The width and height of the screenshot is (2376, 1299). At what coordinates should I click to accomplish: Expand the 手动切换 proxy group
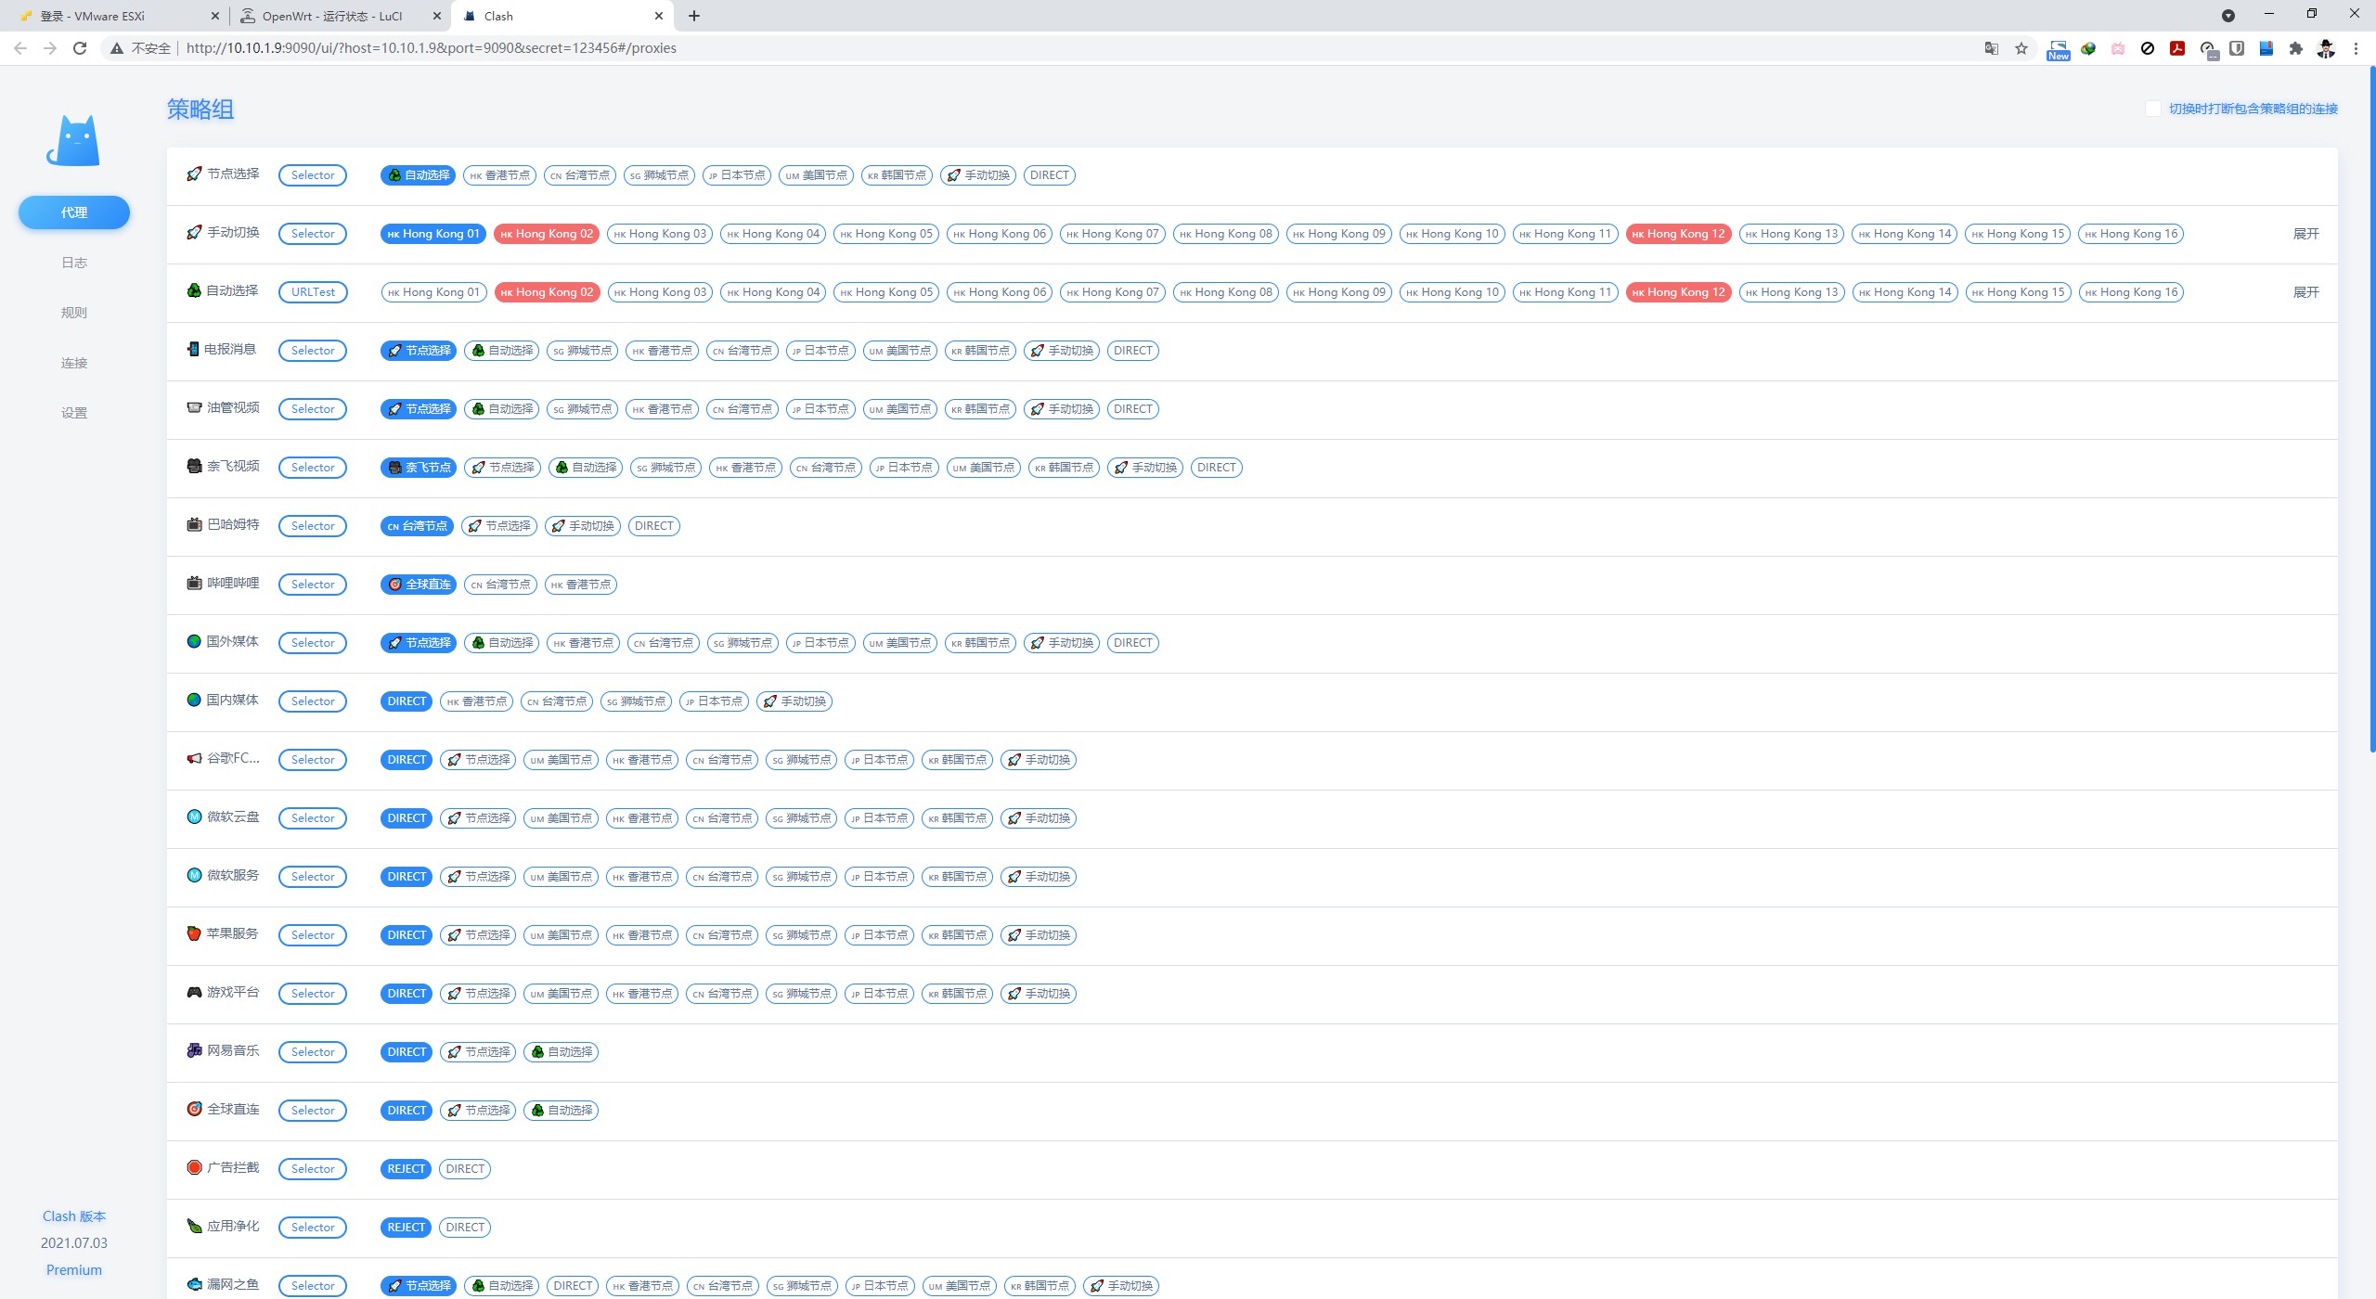(2305, 234)
